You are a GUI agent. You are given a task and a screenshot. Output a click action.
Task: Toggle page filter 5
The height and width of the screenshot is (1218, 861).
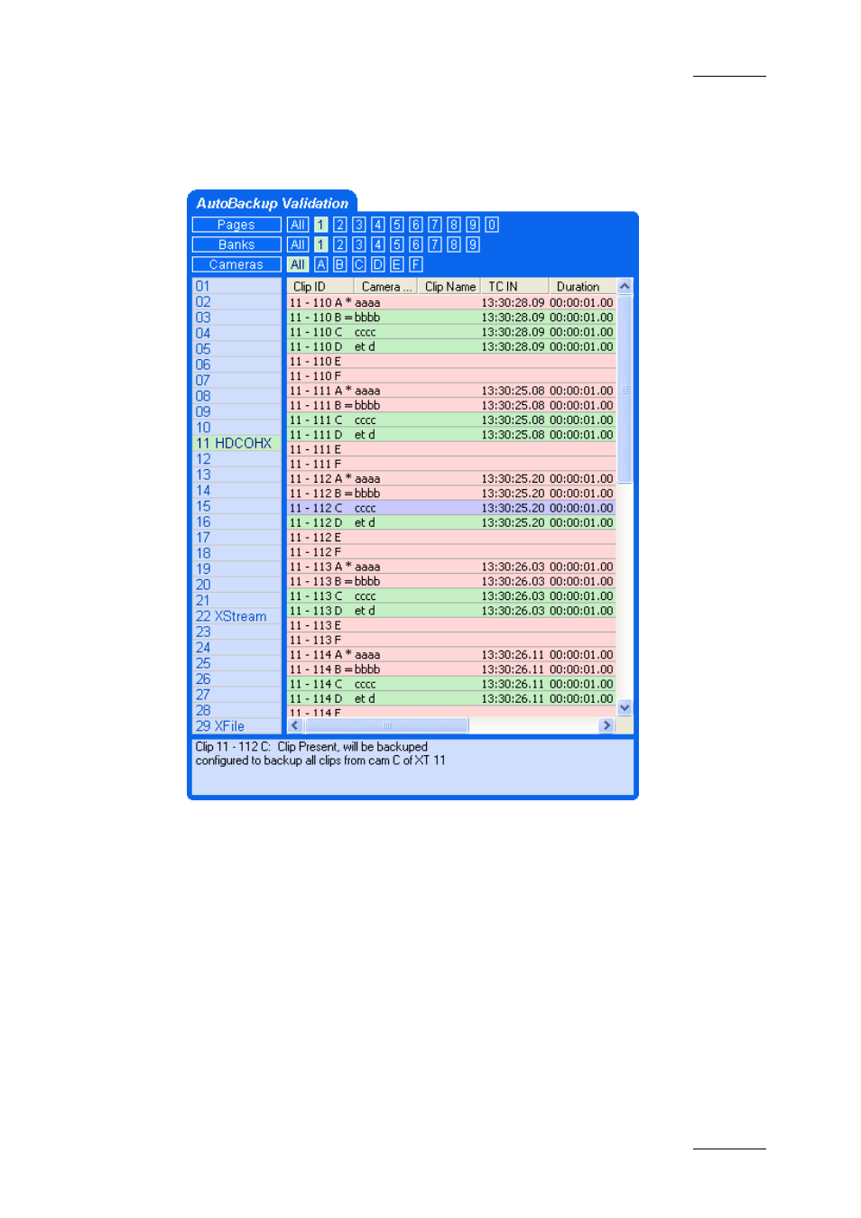(397, 225)
